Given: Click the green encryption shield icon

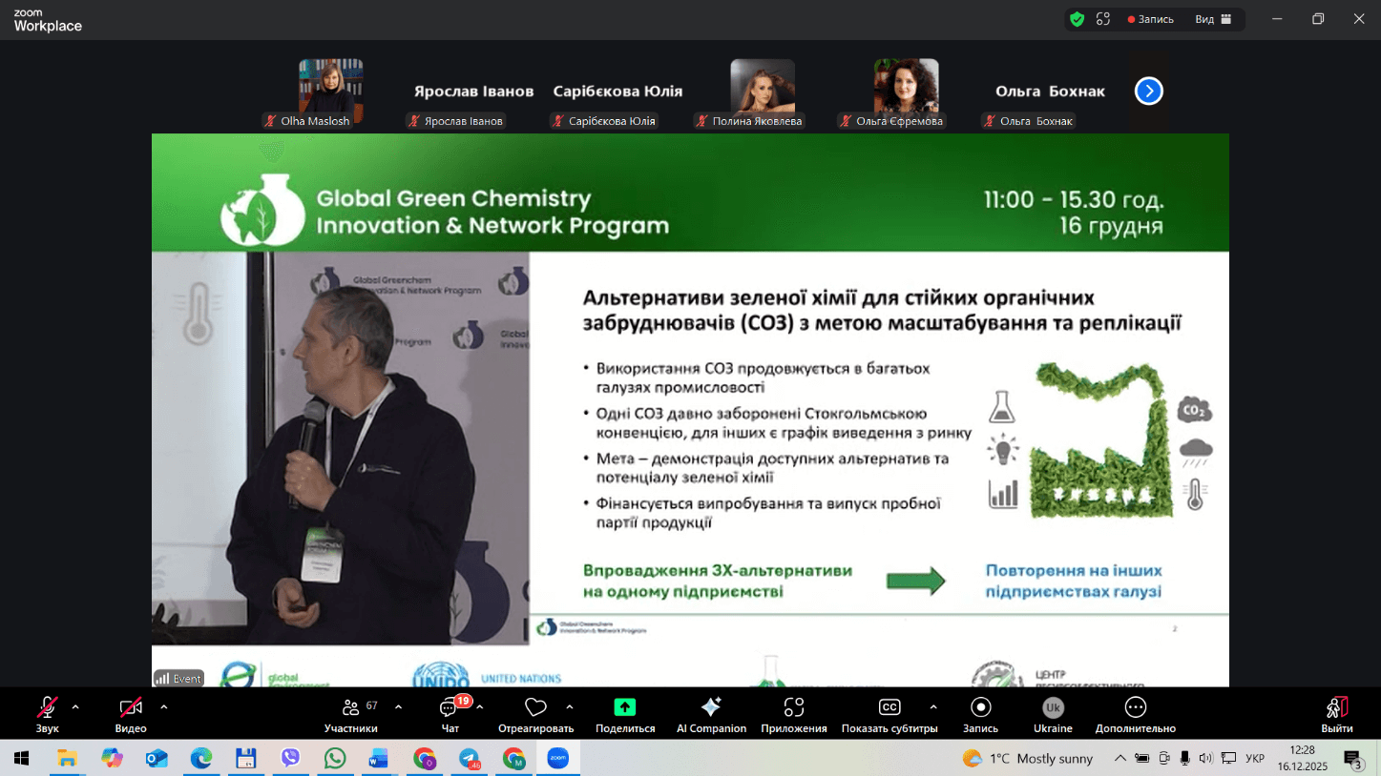Looking at the screenshot, I should [x=1077, y=19].
